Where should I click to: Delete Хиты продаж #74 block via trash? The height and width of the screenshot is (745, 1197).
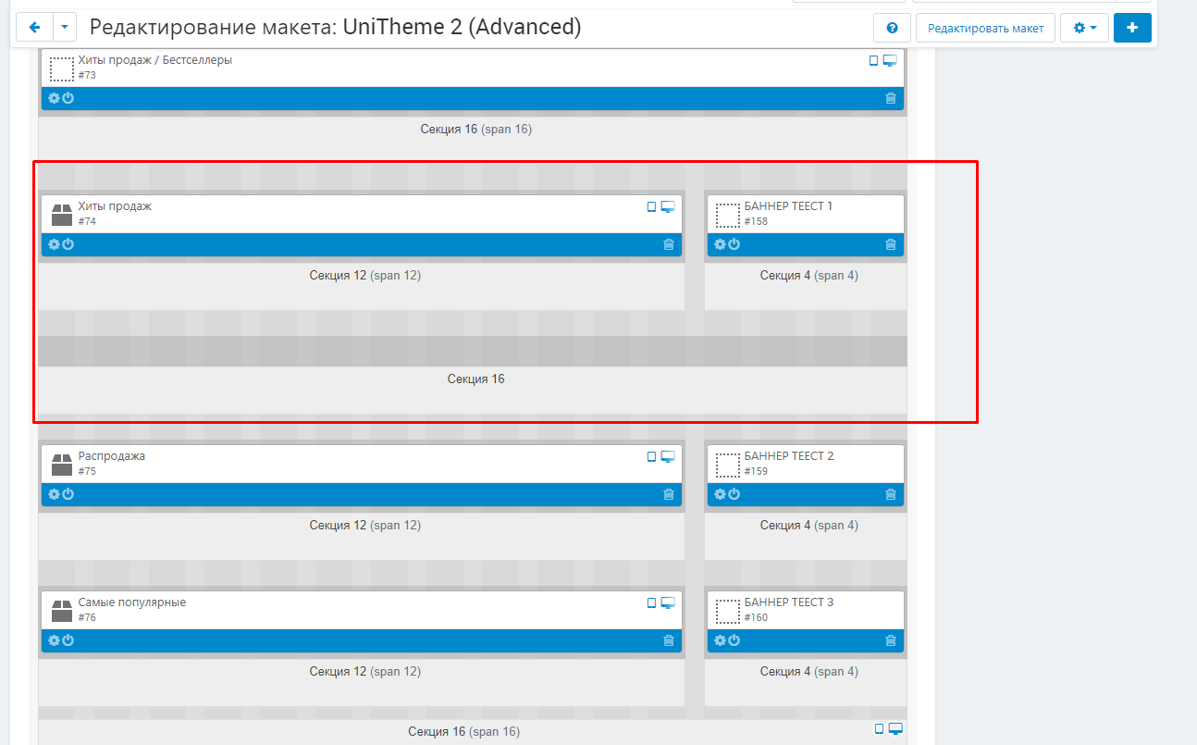669,244
